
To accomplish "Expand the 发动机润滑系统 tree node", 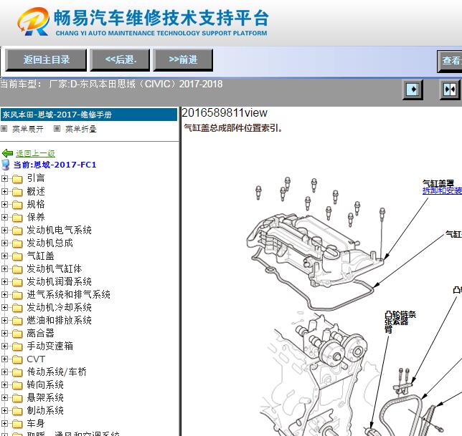I will [4, 281].
